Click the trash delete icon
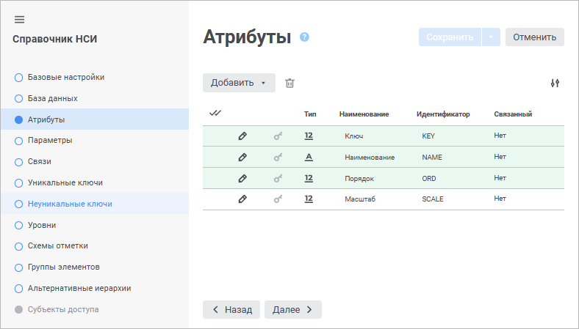Viewport: 579px width, 329px height. click(289, 83)
